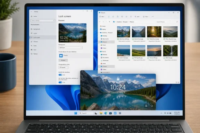Image resolution: width=200 pixels, height=133 pixels.
Task: Collapse the This PC tree node
Action: 99,52
